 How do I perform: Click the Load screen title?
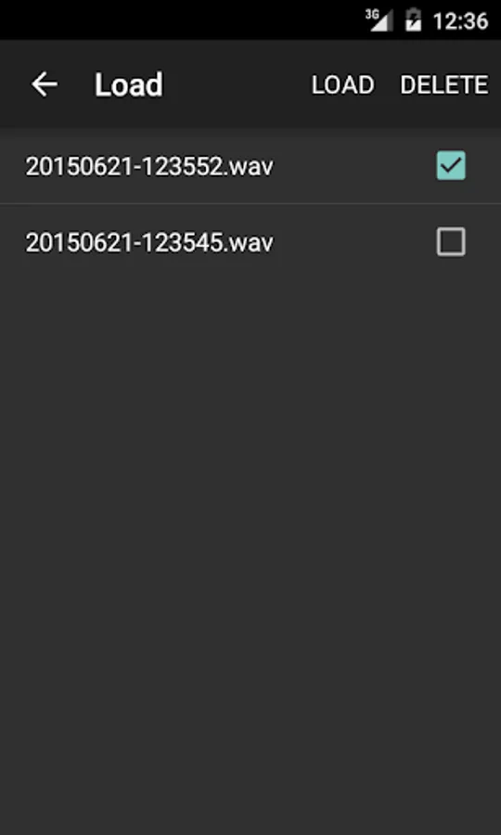coord(129,85)
